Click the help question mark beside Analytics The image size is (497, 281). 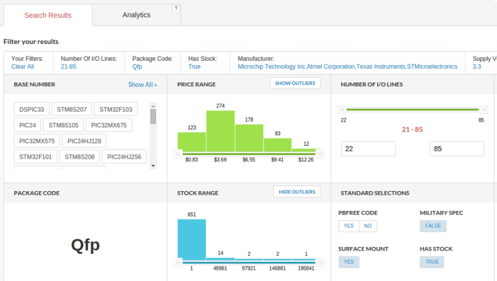point(176,9)
